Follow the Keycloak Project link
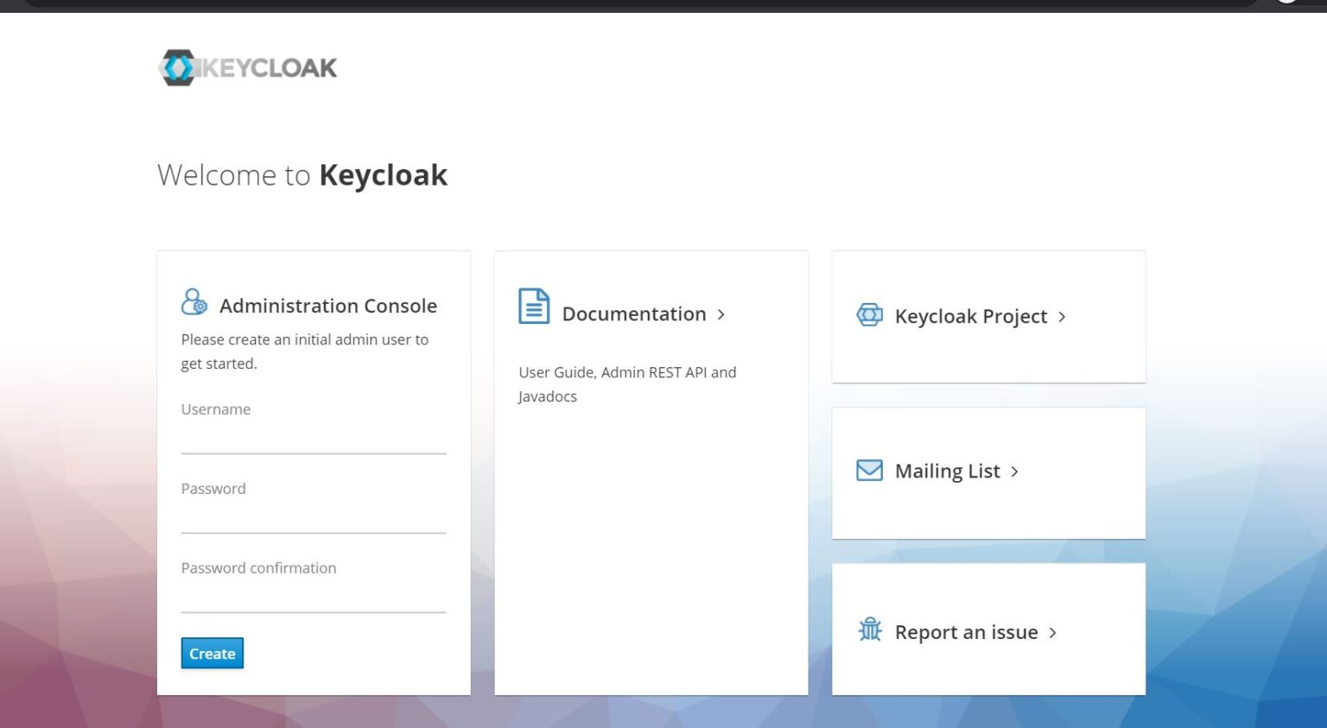 (x=970, y=316)
